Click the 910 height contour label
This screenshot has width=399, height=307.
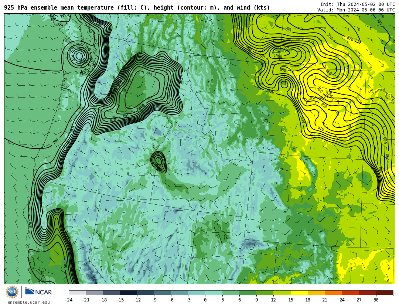coord(321,129)
